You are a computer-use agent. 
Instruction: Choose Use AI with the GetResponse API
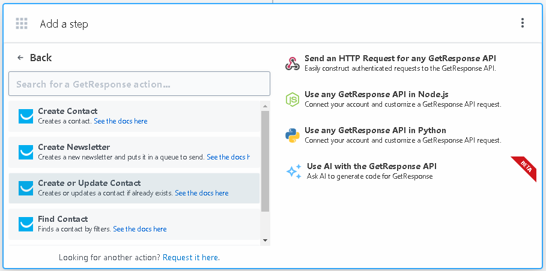click(x=361, y=171)
